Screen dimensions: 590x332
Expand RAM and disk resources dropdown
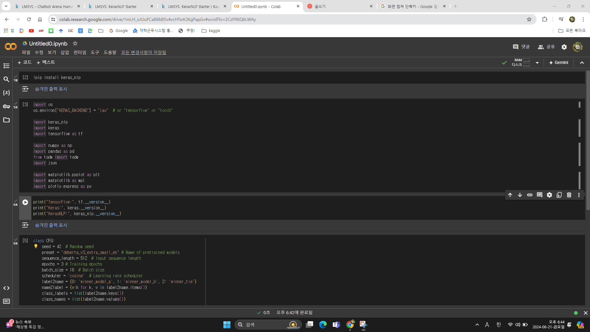pos(537,63)
